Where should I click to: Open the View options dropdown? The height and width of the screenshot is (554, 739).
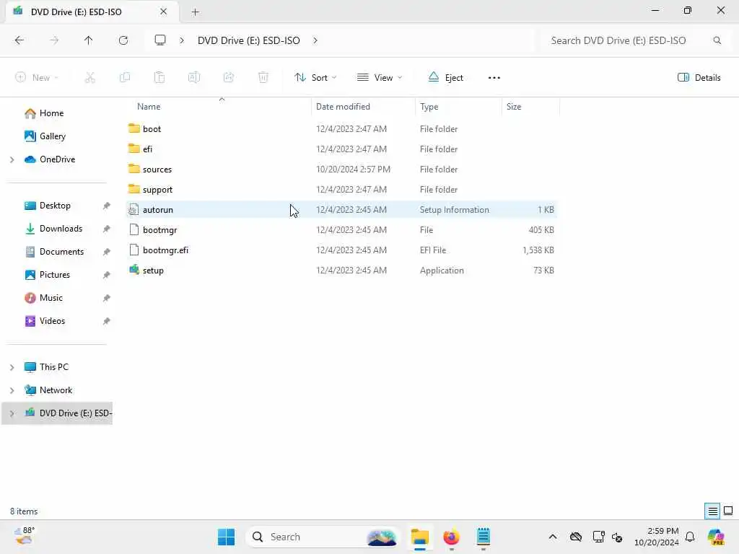pos(380,78)
